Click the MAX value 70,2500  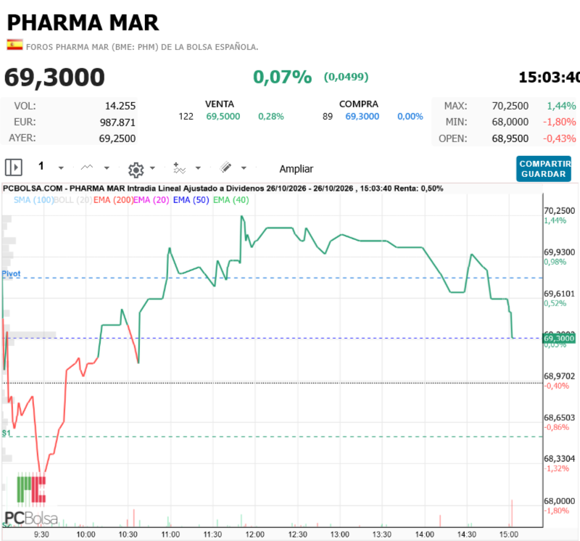click(x=510, y=106)
